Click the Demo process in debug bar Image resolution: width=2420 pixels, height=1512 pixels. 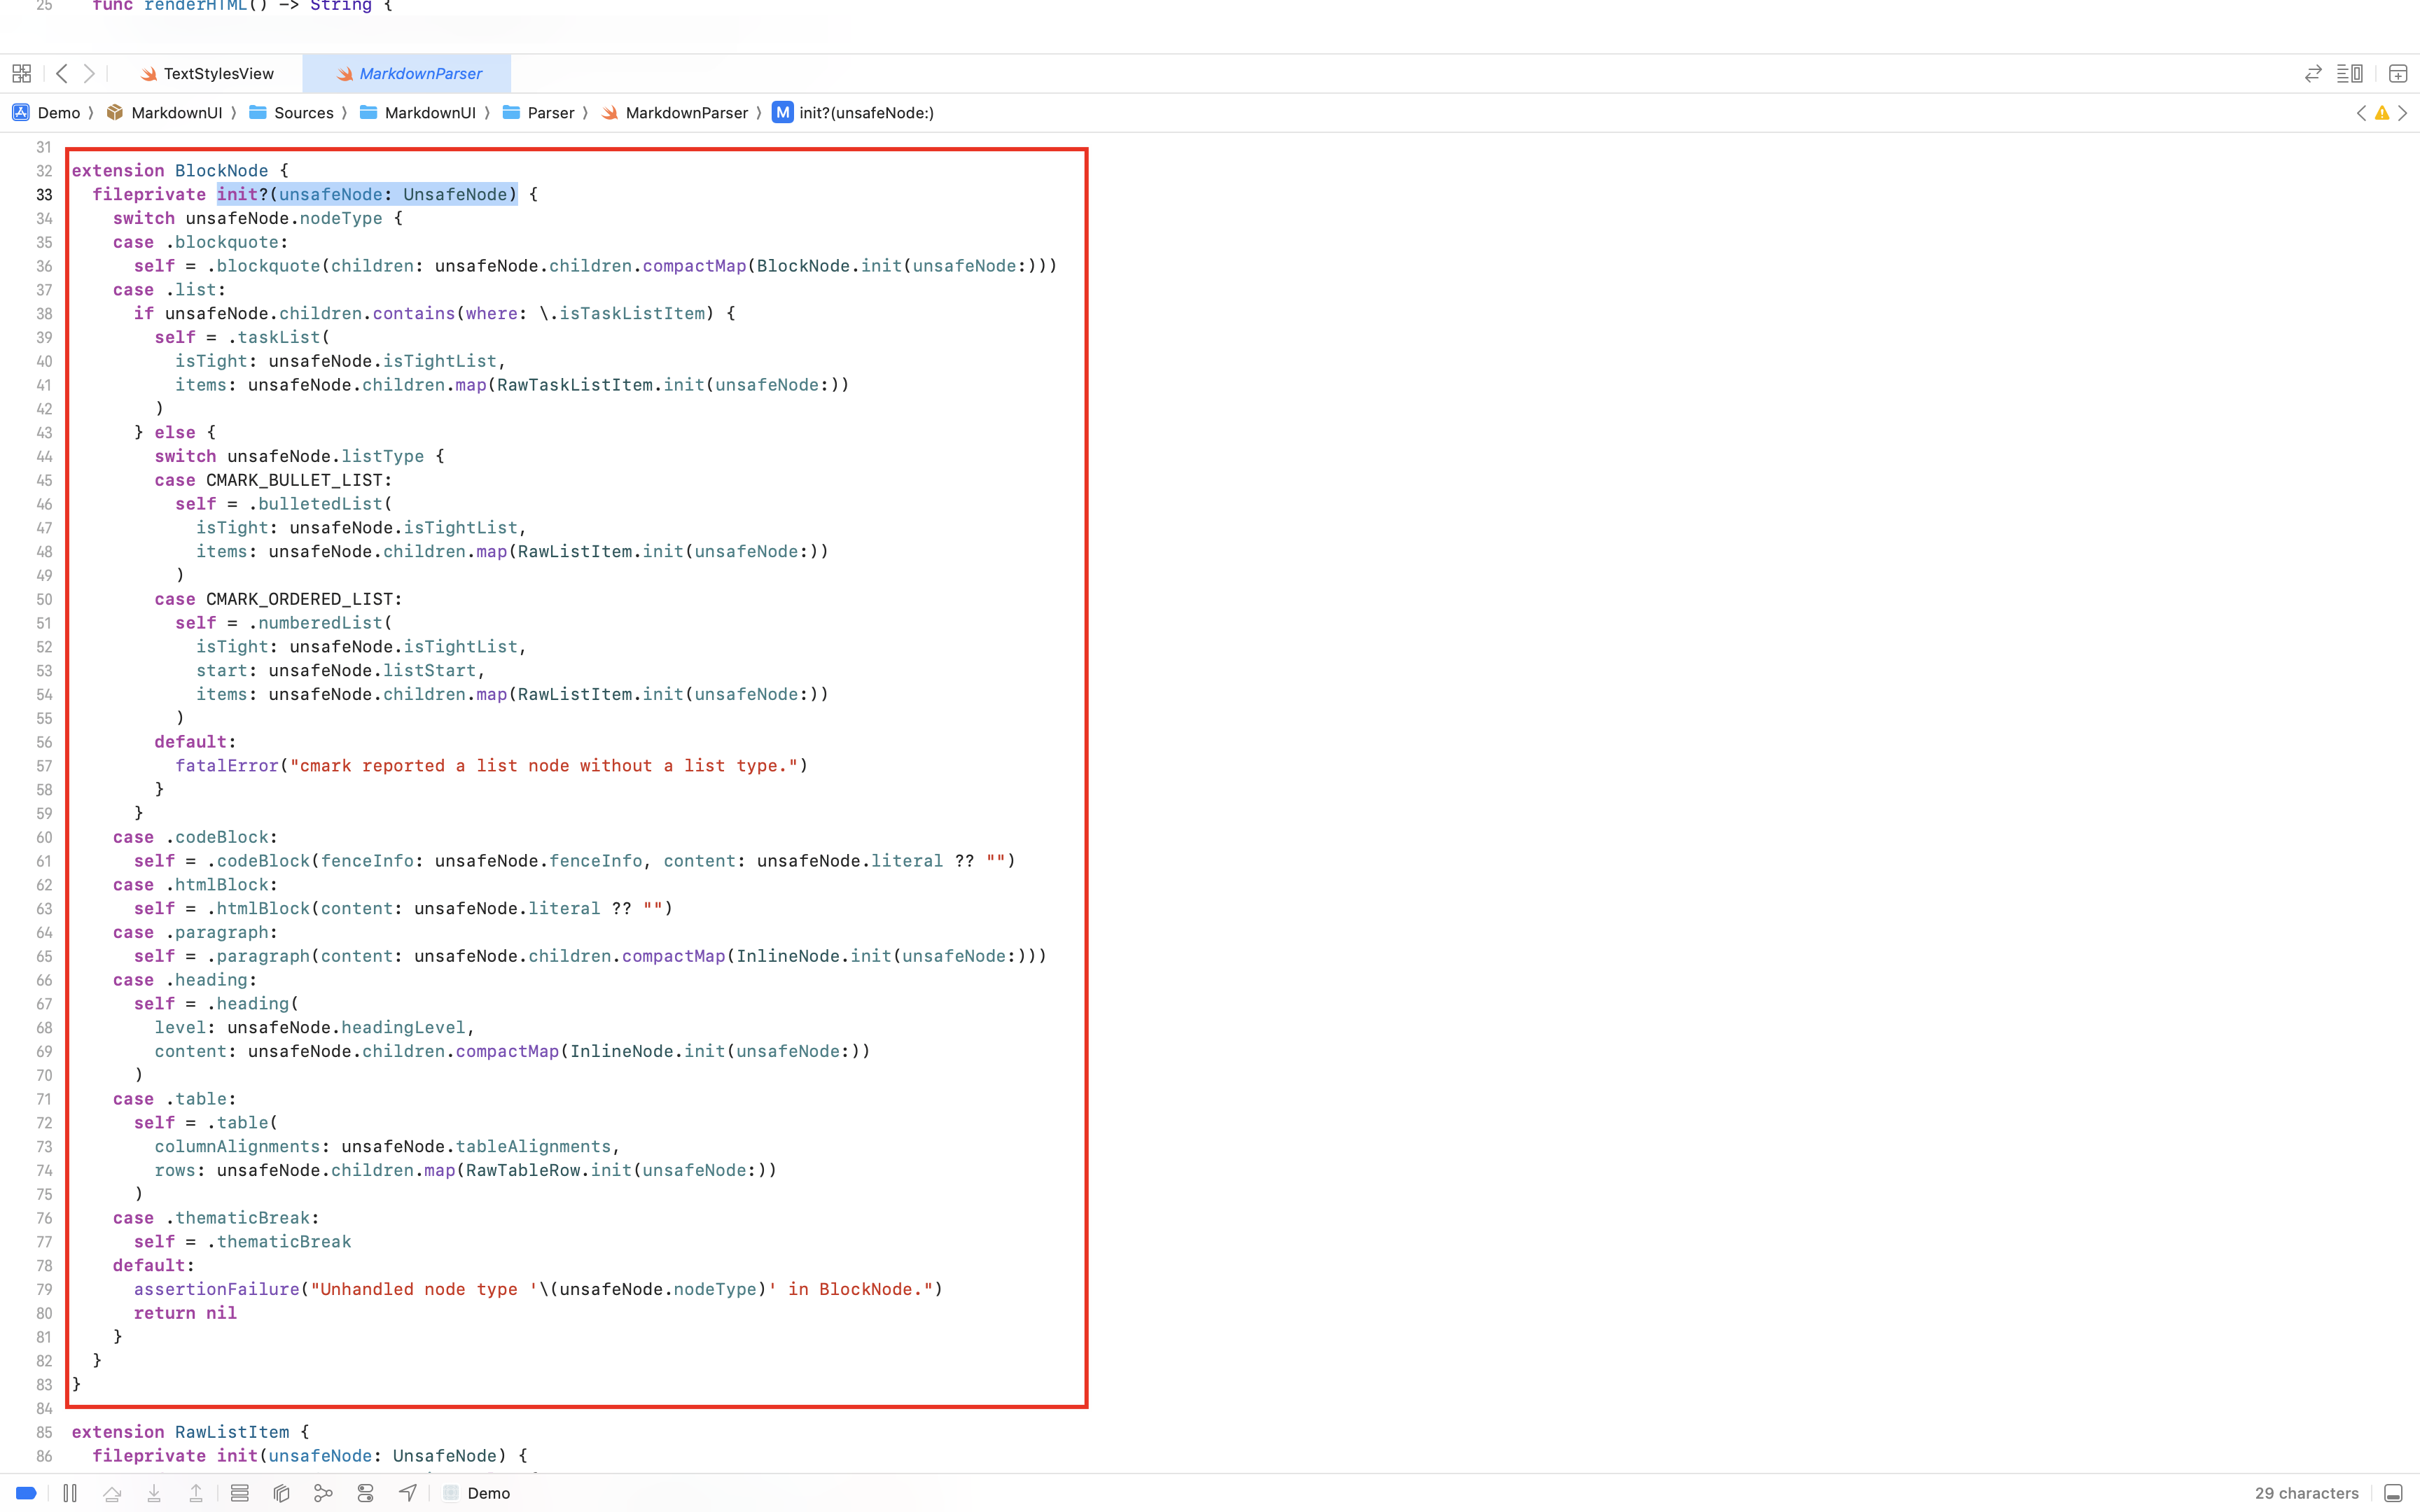coord(488,1493)
